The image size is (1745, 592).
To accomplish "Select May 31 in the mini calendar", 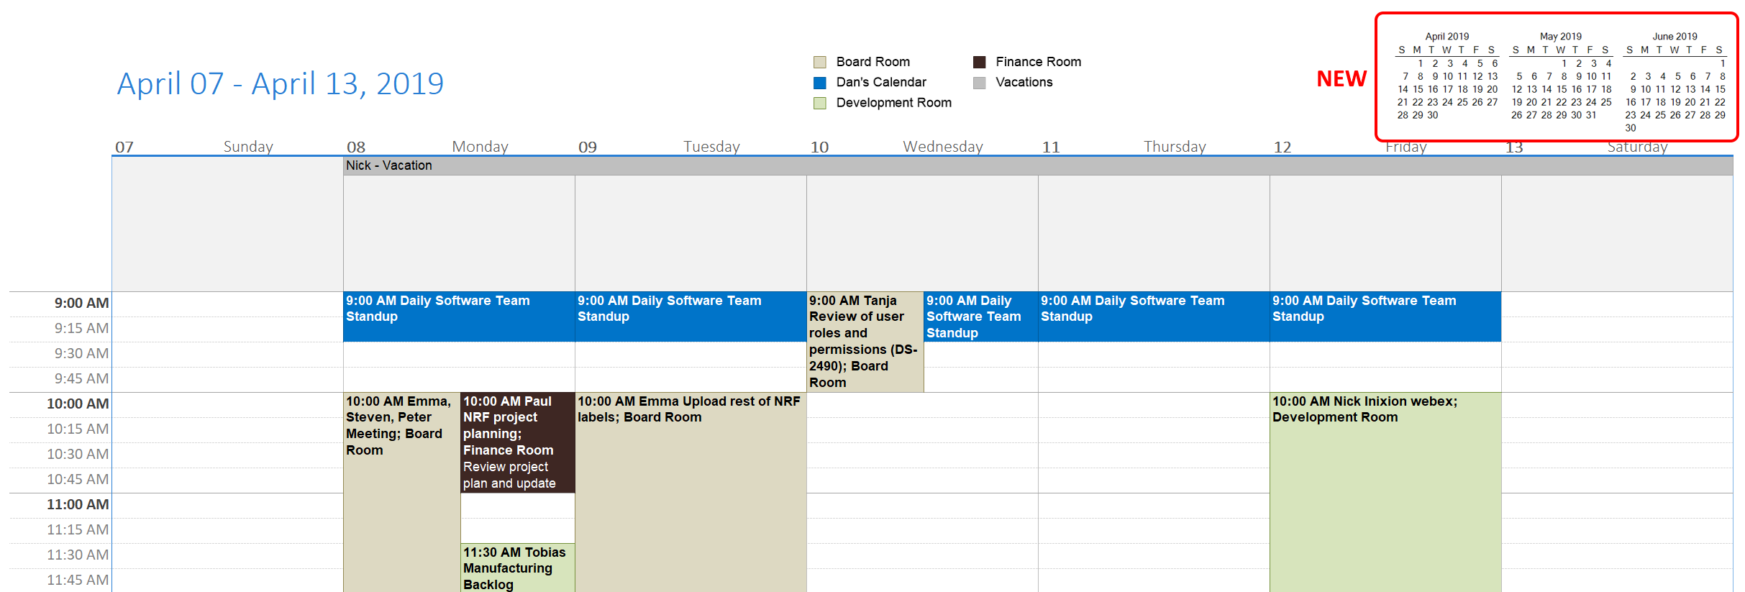I will [1591, 115].
